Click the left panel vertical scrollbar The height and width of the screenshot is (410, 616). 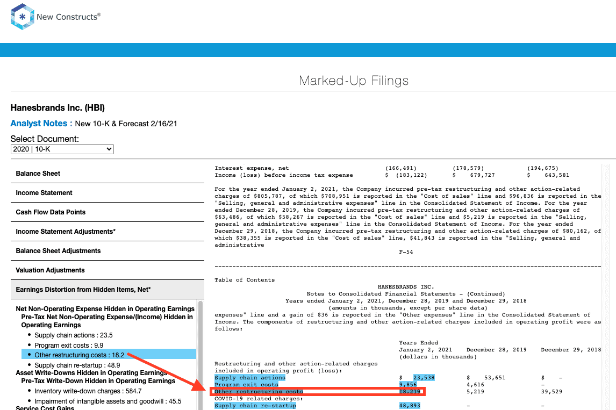[200, 355]
